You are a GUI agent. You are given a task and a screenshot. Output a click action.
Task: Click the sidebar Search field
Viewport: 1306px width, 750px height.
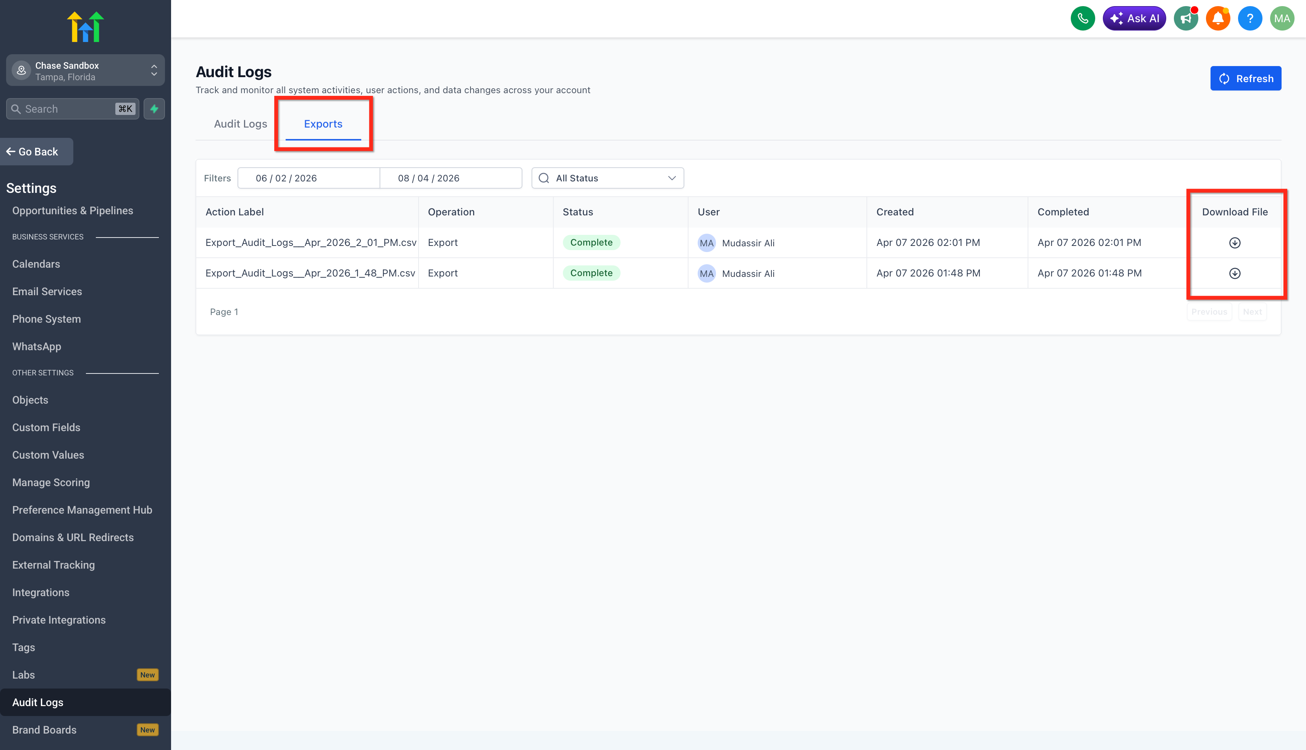tap(67, 109)
